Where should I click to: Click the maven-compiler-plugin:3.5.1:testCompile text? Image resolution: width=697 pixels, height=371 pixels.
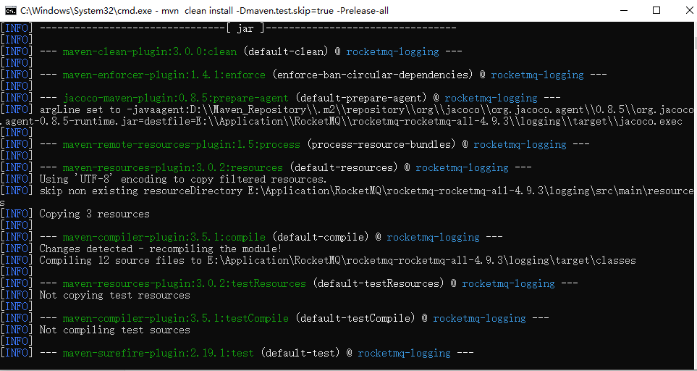coord(175,318)
